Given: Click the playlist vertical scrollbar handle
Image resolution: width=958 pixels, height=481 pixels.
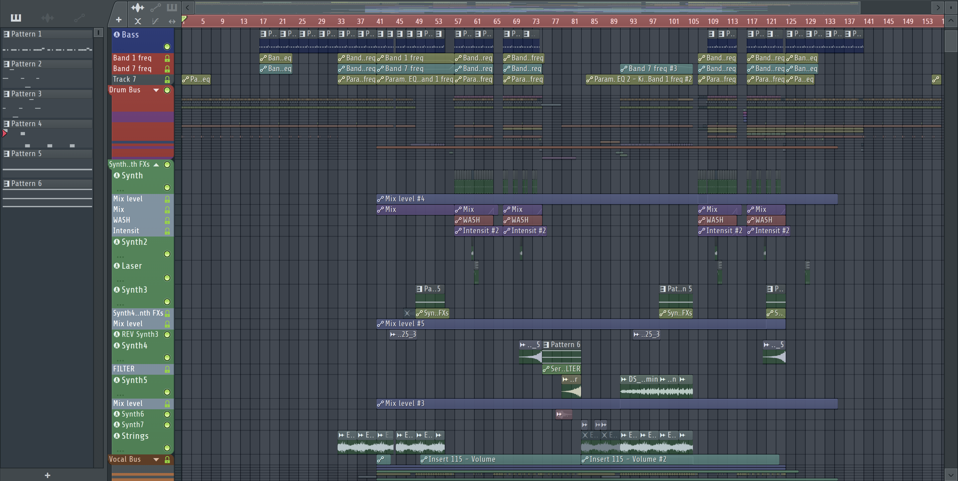Looking at the screenshot, I should 951,41.
